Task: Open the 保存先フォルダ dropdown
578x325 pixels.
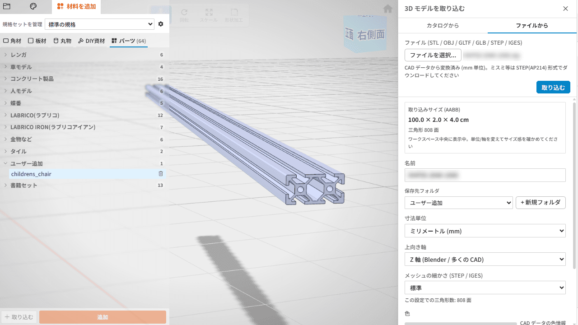Action: click(458, 203)
